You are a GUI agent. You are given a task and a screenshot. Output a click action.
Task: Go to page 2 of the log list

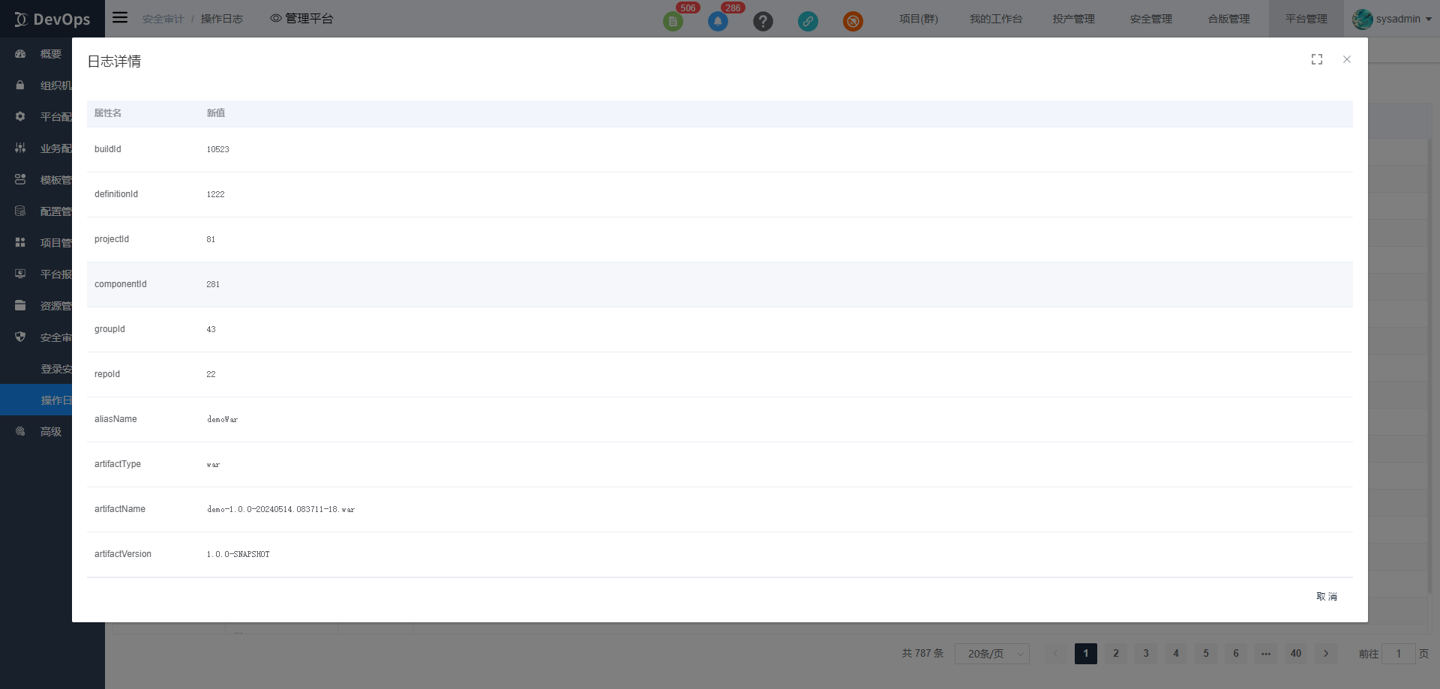tap(1115, 654)
